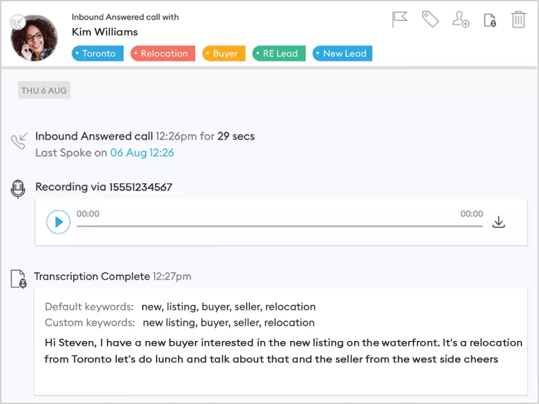Click the Buyer tag

click(224, 53)
